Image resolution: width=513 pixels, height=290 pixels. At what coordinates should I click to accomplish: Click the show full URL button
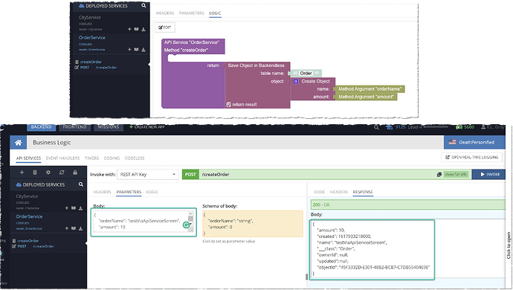point(456,175)
